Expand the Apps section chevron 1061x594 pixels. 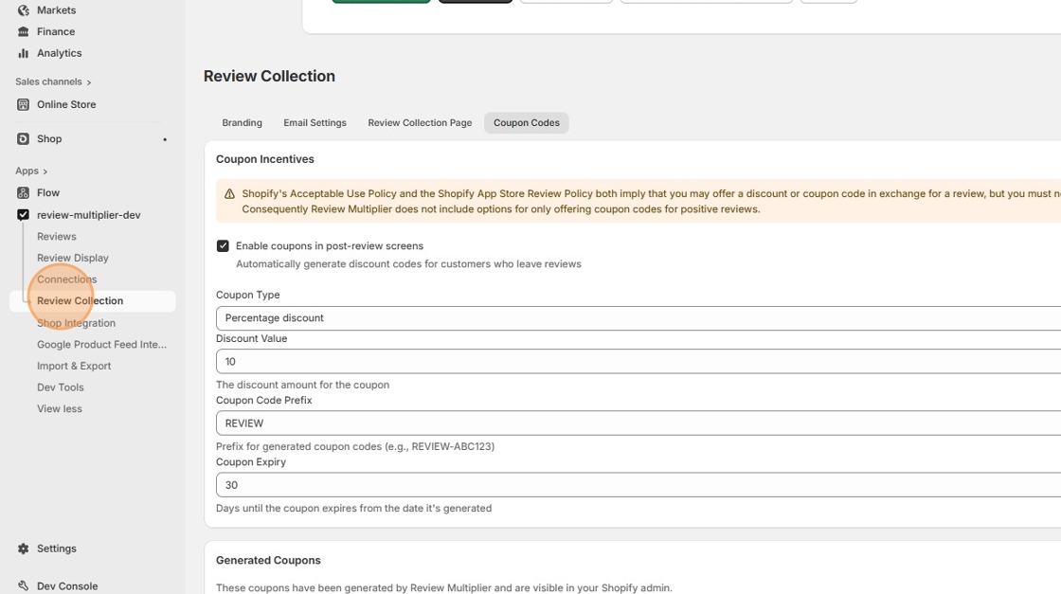click(x=45, y=171)
